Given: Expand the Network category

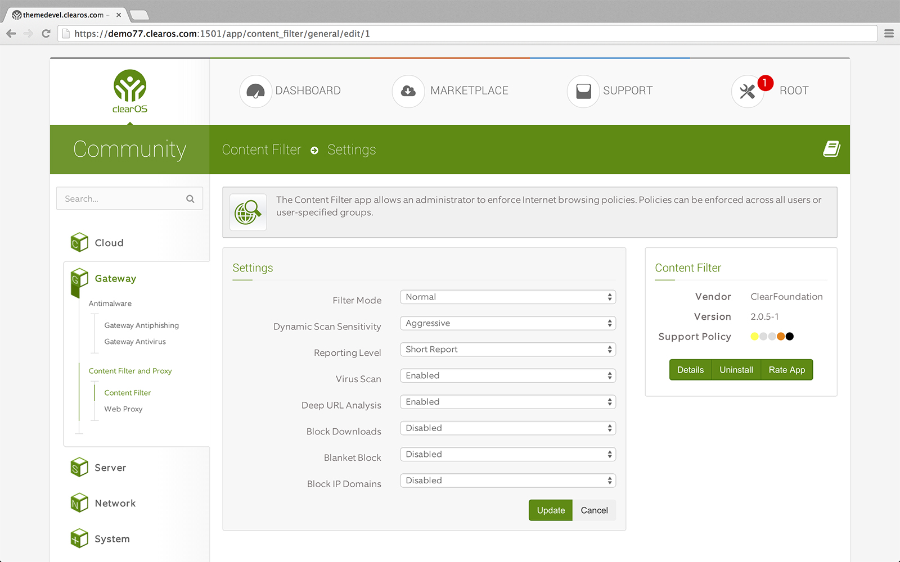Looking at the screenshot, I should pos(115,503).
